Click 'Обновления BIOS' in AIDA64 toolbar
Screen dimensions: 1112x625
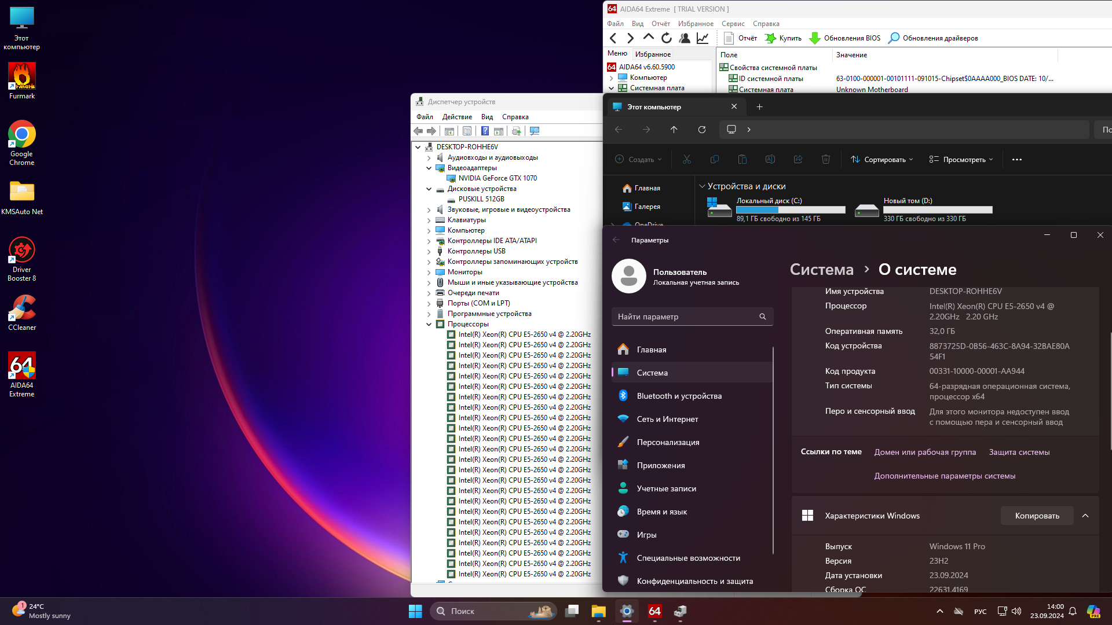point(844,38)
